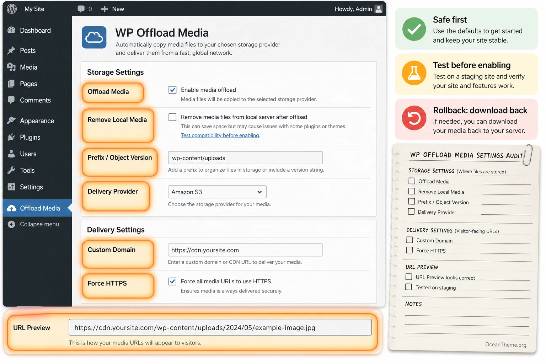Tick the URL Preview looks correct box
Image resolution: width=546 pixels, height=364 pixels.
409,277
